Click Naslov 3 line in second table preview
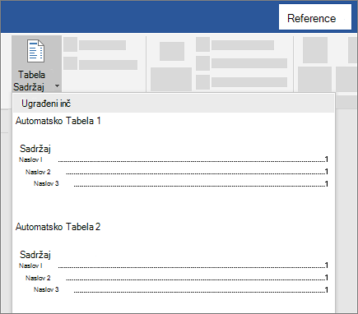 pyautogui.click(x=181, y=289)
